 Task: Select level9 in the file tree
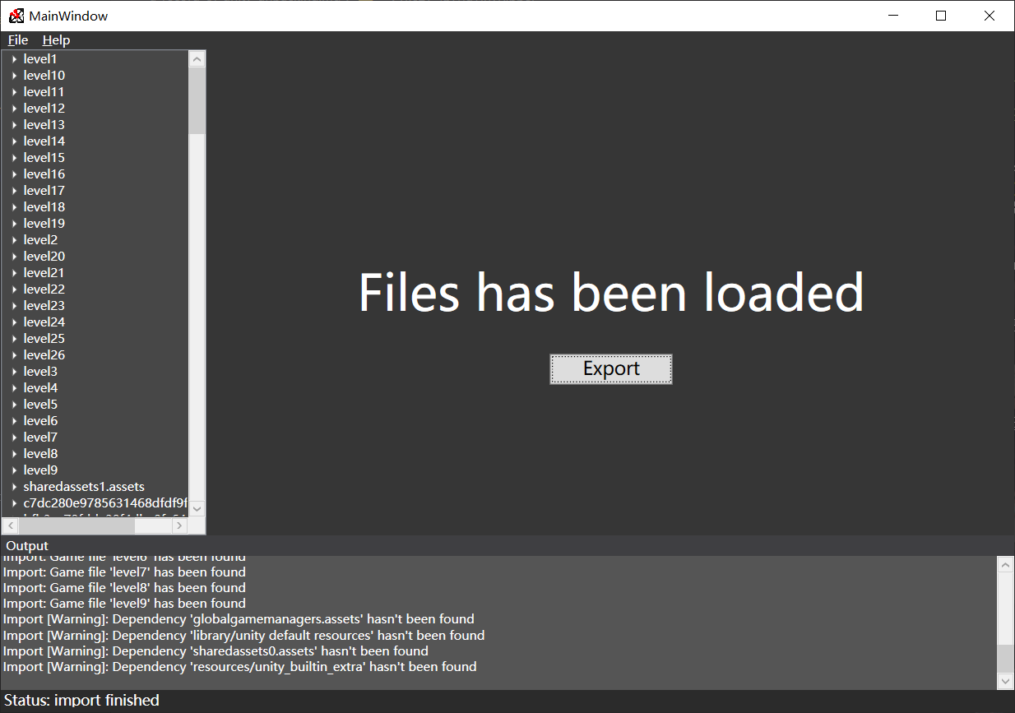pos(40,470)
